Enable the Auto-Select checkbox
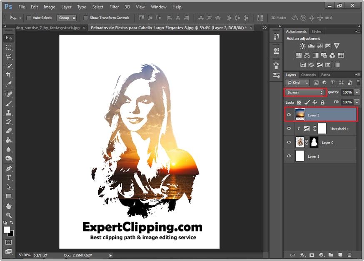Screen dimensions: 364x261 pyautogui.click(x=29, y=18)
